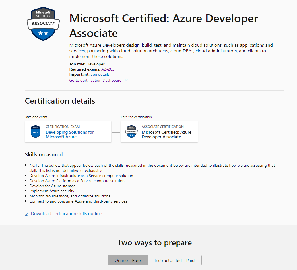
Task: Click the Earn the certification label
Action: [136, 117]
